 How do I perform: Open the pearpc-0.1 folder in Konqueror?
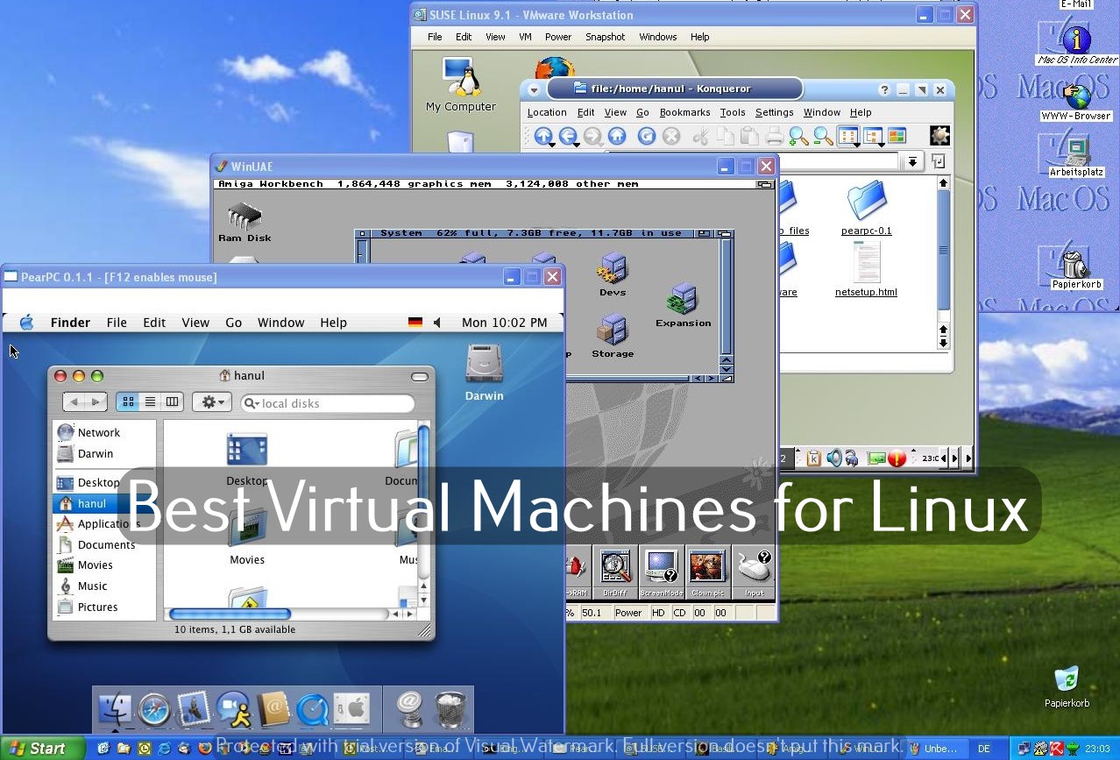pos(866,209)
